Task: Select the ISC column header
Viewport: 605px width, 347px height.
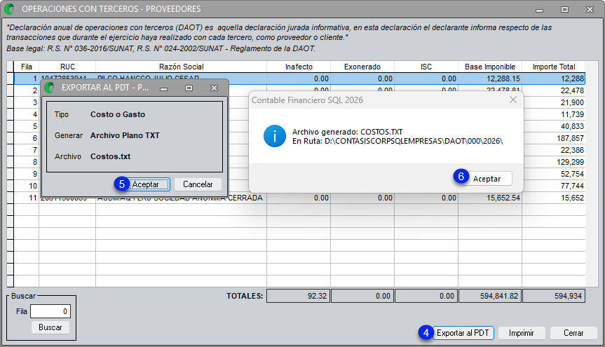Action: click(426, 67)
